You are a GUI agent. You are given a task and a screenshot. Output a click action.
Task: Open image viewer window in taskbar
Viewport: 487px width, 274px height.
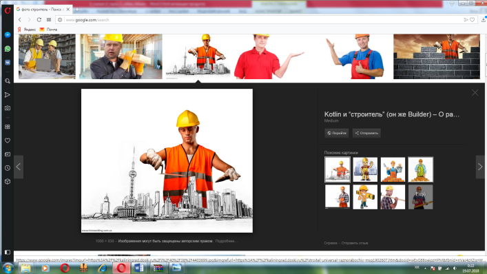click(x=177, y=268)
